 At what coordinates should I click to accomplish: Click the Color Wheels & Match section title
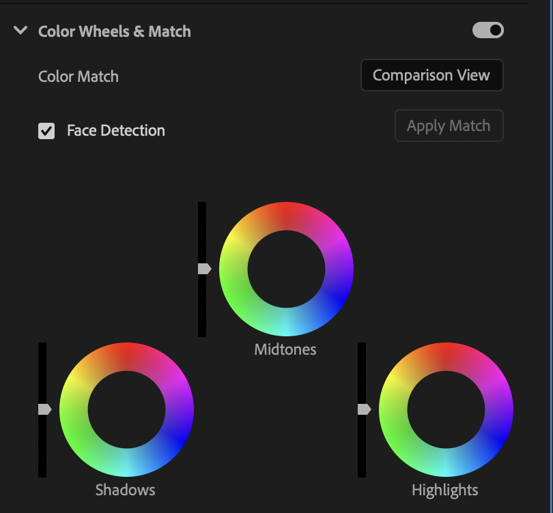[x=114, y=31]
